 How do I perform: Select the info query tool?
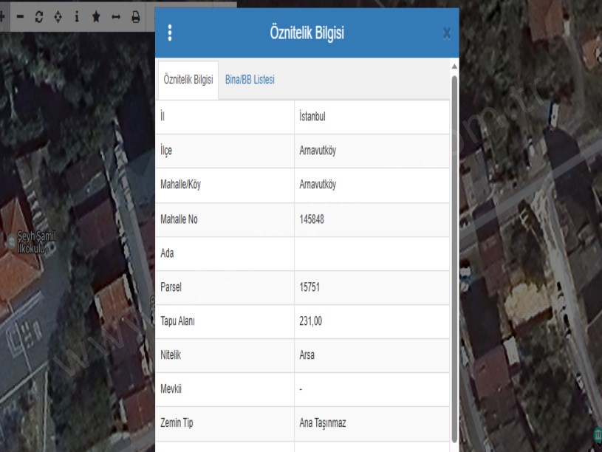point(77,16)
